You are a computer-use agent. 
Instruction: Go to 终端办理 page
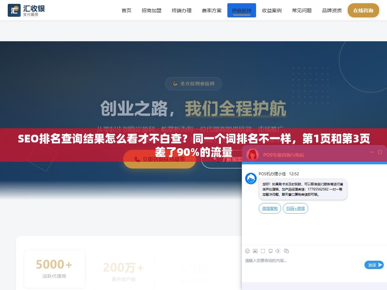(182, 10)
